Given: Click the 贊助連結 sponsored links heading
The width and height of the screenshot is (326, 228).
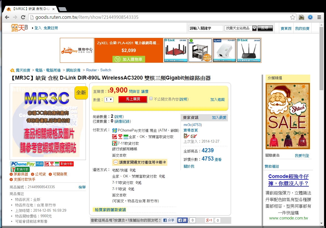Looking at the screenshot, I should click(272, 166).
